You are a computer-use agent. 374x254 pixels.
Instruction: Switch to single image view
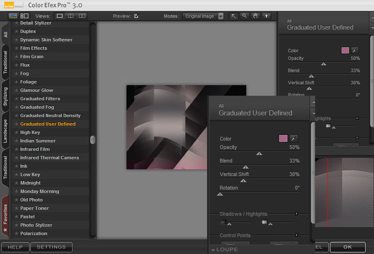[60, 16]
